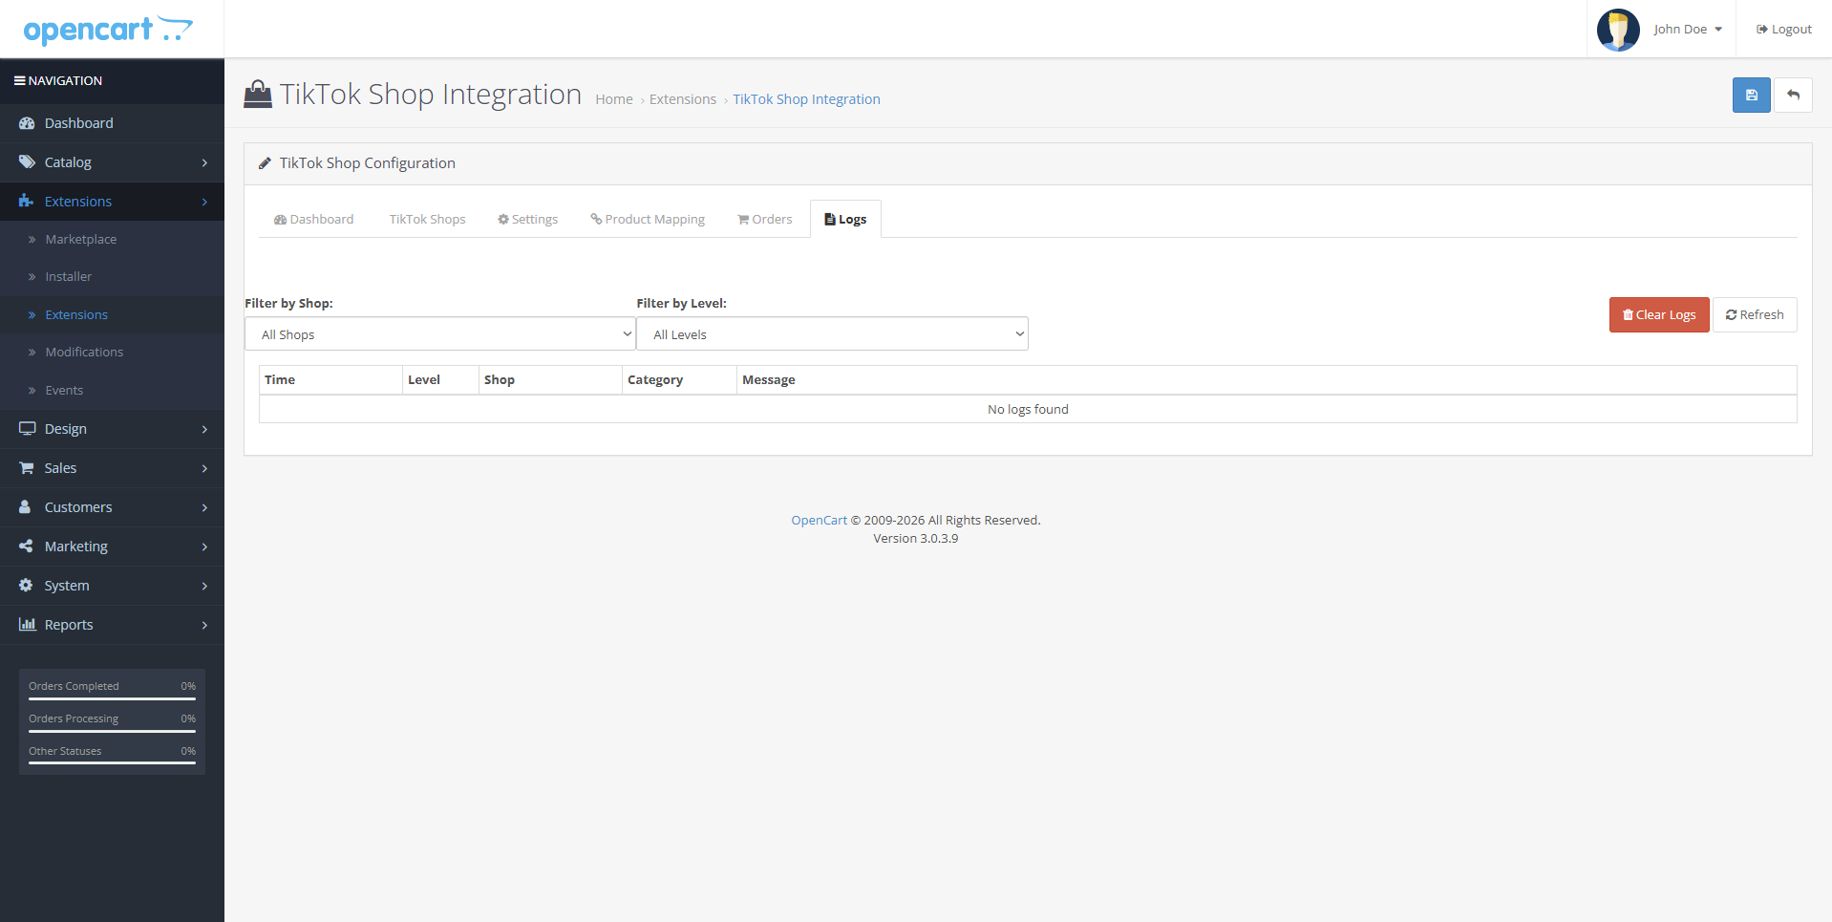Click the TikTok Shop Configuration pencil icon
Screen dimensions: 1832x922
[265, 163]
